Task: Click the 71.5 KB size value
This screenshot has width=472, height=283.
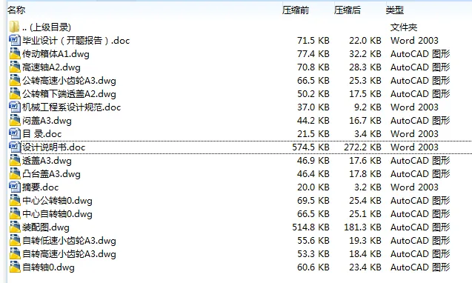Action: (313, 40)
